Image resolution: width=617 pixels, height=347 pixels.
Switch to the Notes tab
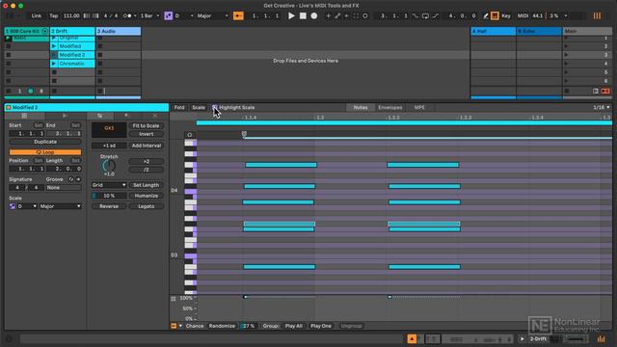coord(360,107)
